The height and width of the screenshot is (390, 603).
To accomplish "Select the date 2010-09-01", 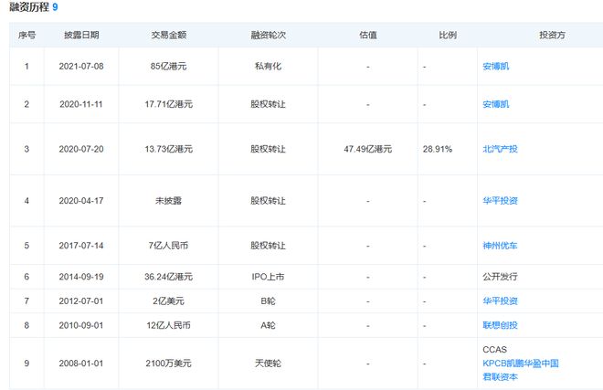I will (x=81, y=325).
